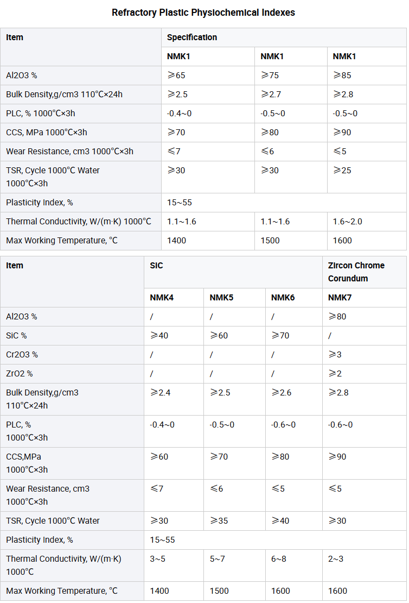Image resolution: width=409 pixels, height=603 pixels.
Task: Select the Specification header cell
Action: (x=284, y=37)
